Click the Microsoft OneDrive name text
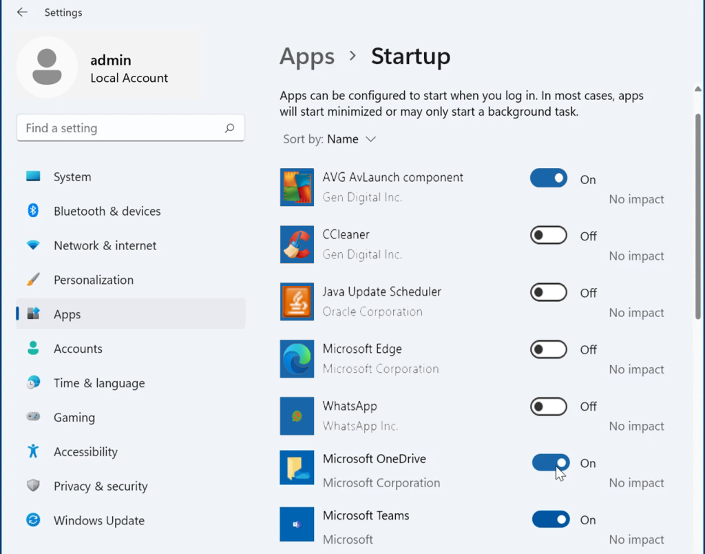Image resolution: width=705 pixels, height=554 pixels. pos(374,459)
